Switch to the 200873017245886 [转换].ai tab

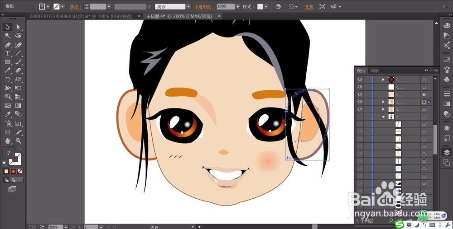click(81, 16)
